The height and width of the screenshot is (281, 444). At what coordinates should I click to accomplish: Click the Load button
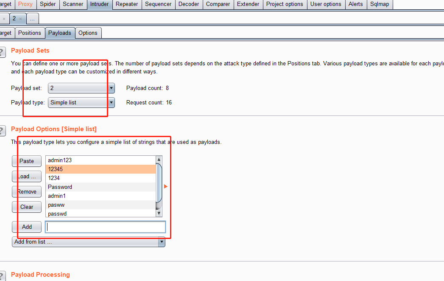pos(27,177)
